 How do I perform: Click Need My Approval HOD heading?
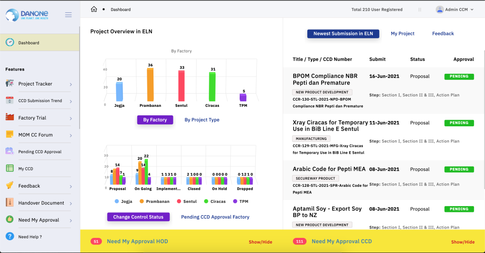coord(137,241)
